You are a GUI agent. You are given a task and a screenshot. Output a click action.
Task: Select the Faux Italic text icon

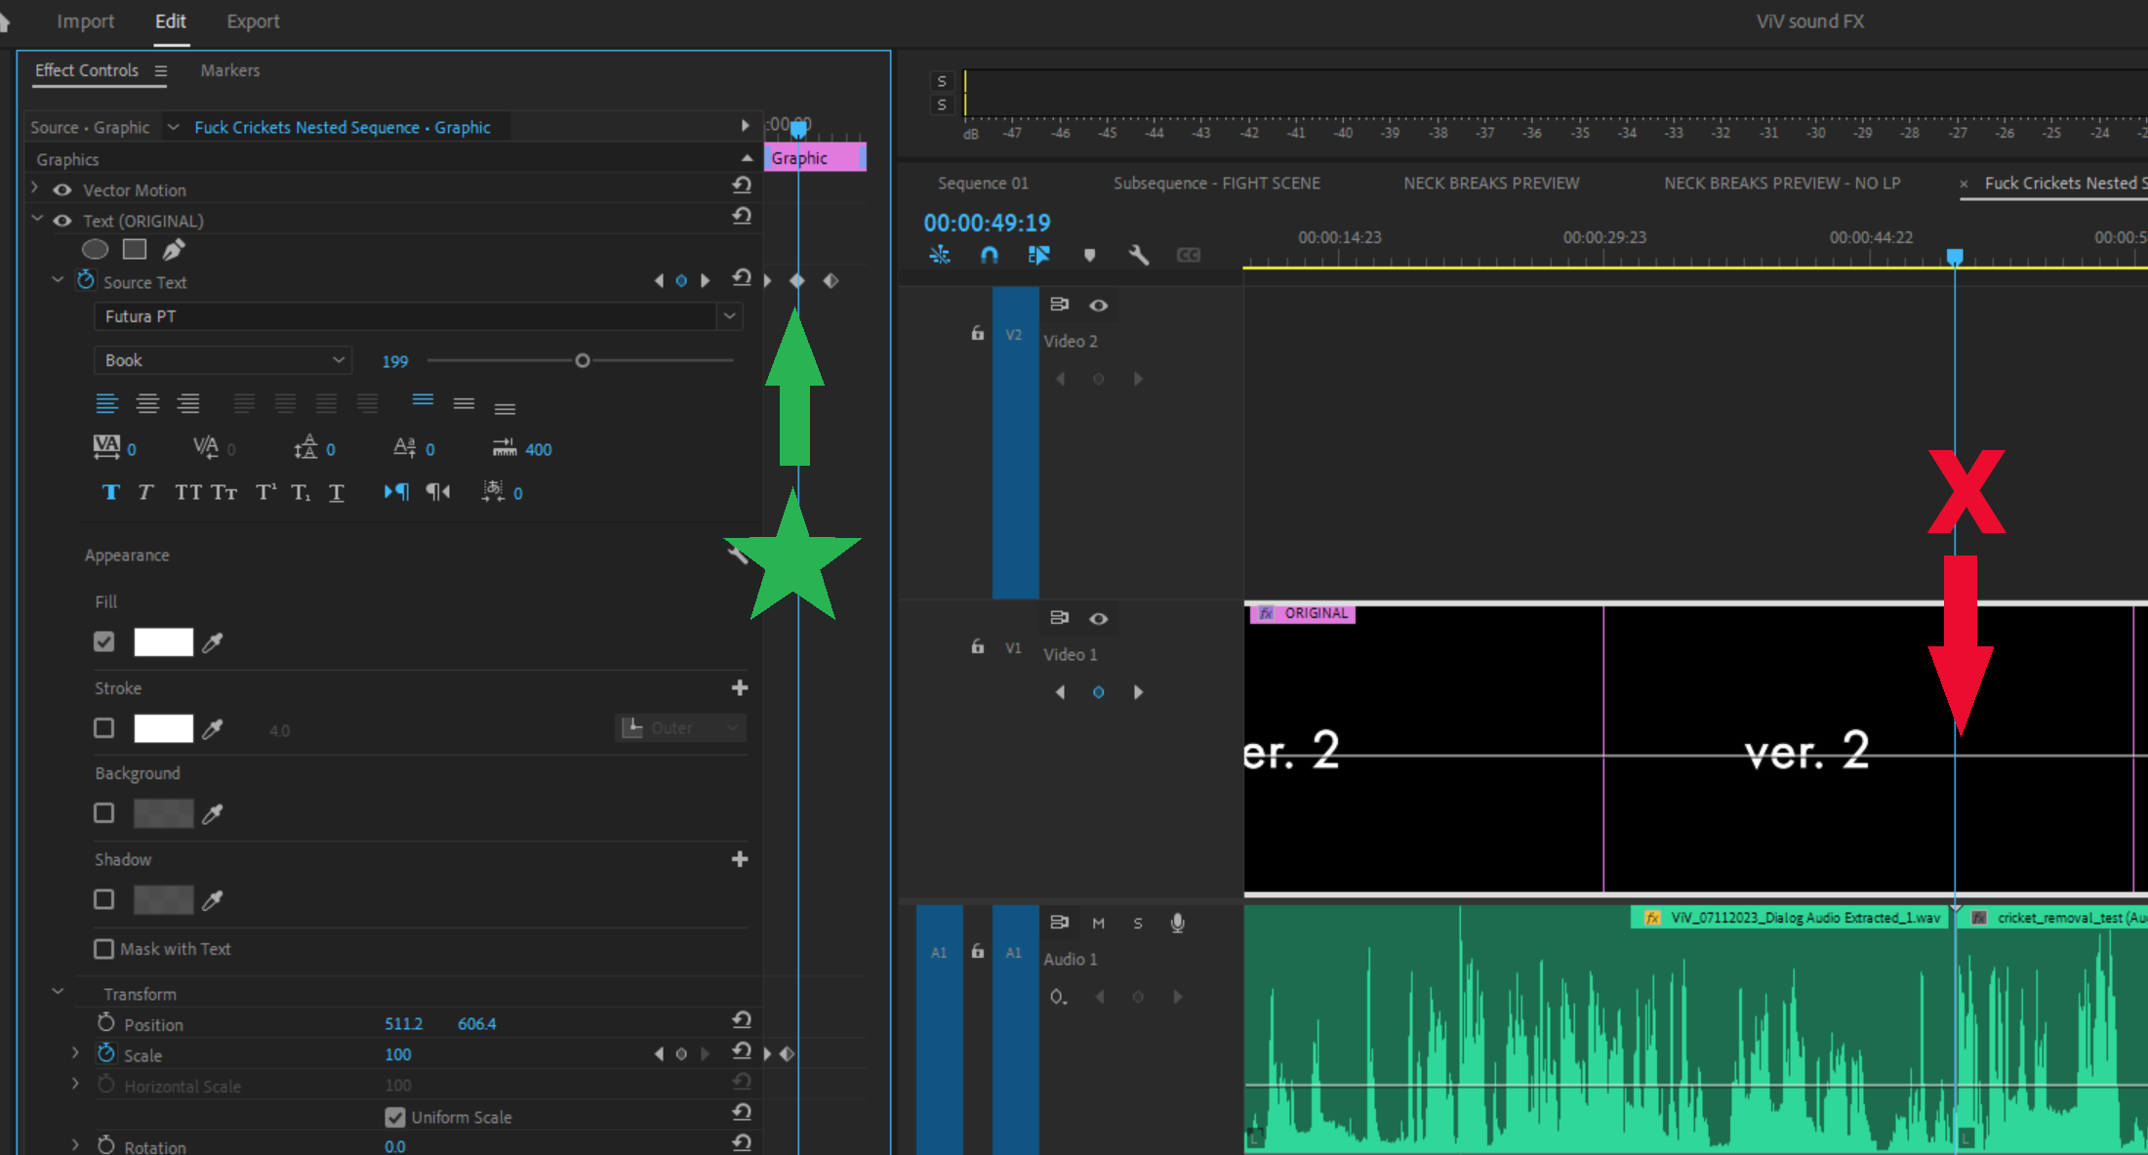click(x=144, y=492)
